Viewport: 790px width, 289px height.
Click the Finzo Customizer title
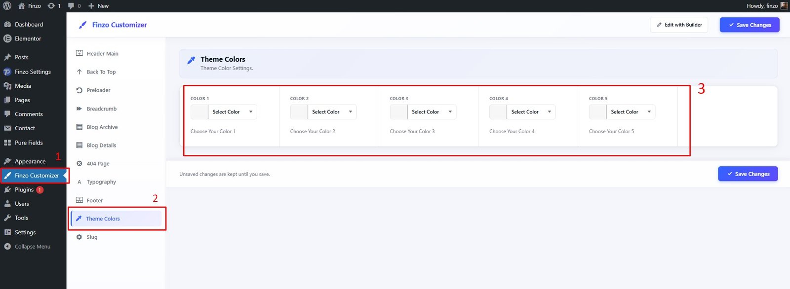click(x=119, y=25)
